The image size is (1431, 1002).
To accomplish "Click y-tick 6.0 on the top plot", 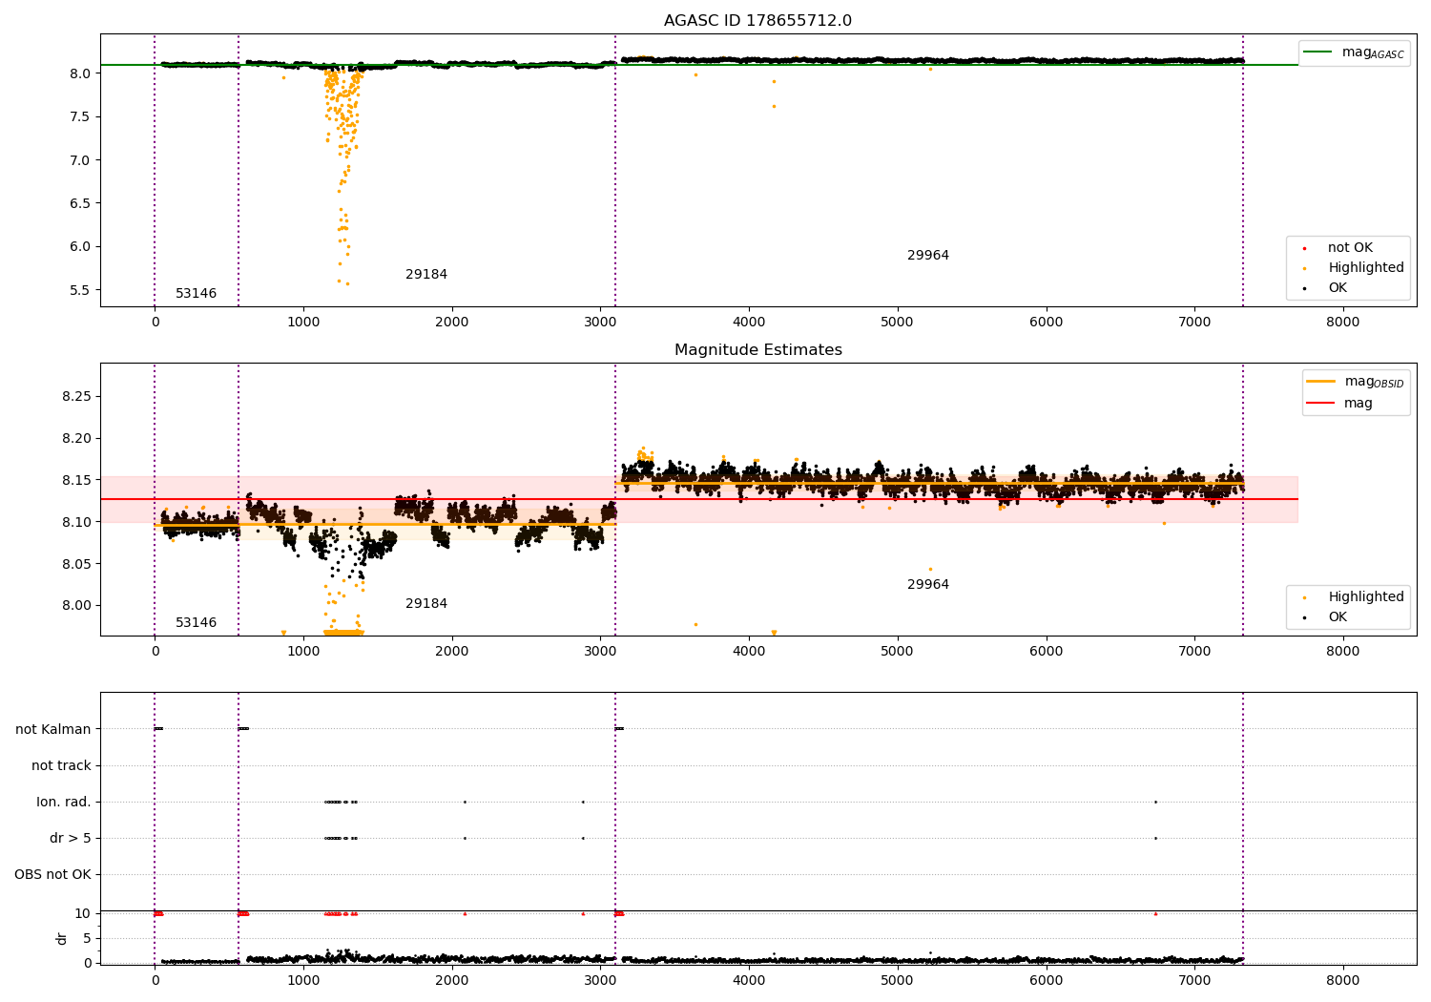I will click(x=80, y=246).
